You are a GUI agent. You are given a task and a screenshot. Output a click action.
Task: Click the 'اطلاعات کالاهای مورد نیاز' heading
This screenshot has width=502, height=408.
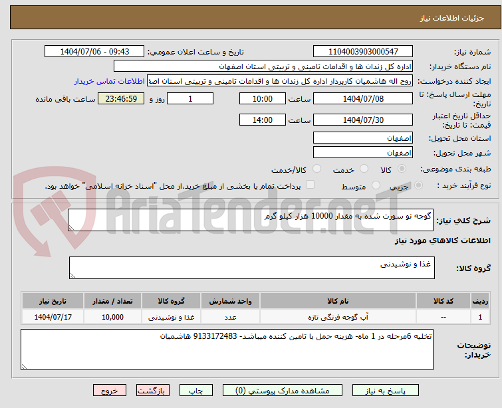442,241
